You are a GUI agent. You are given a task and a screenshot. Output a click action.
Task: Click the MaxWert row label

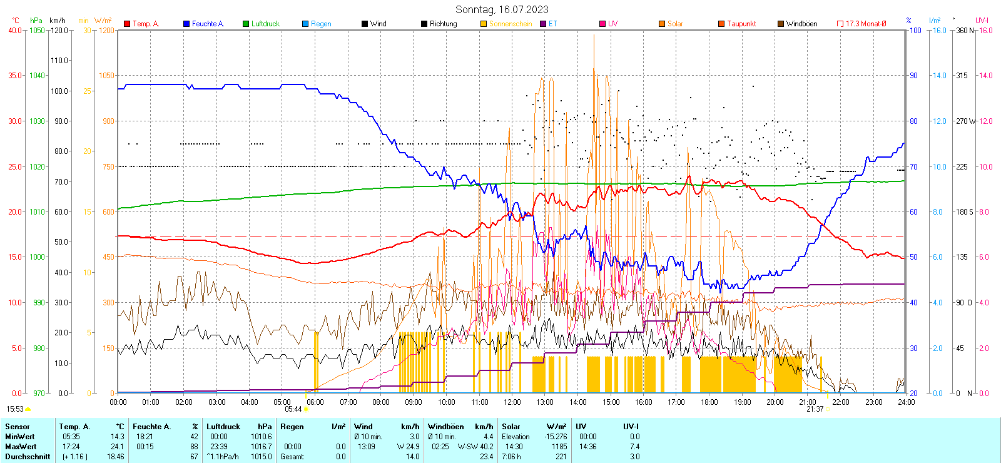click(x=21, y=447)
